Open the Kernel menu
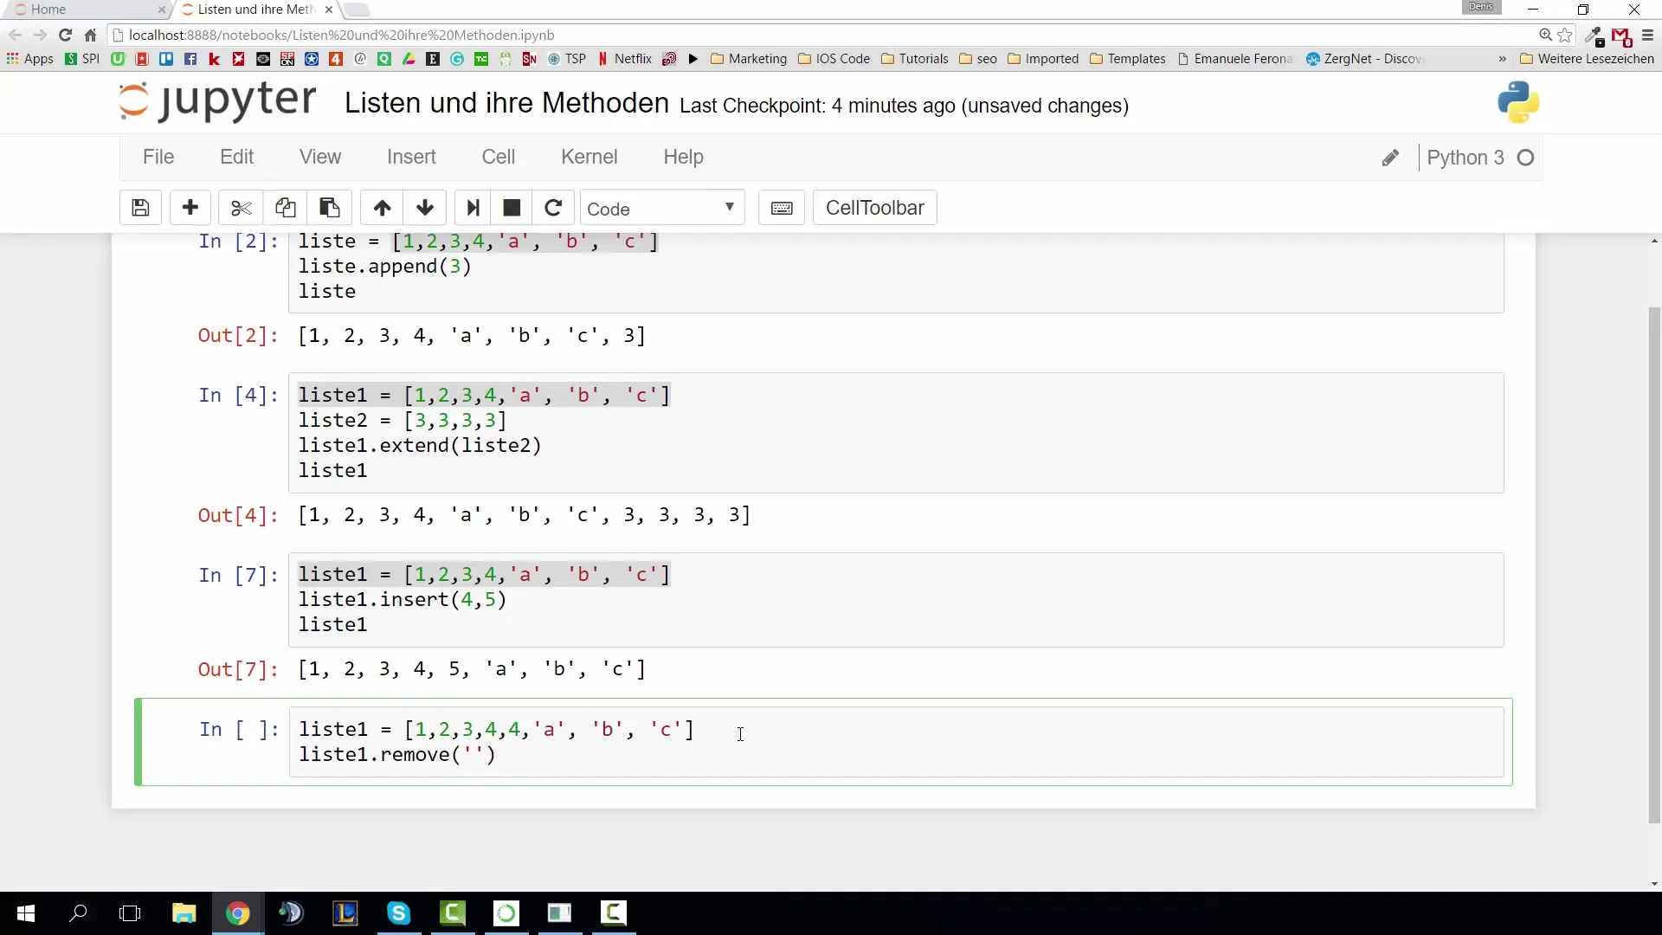This screenshot has height=935, width=1662. tap(589, 157)
